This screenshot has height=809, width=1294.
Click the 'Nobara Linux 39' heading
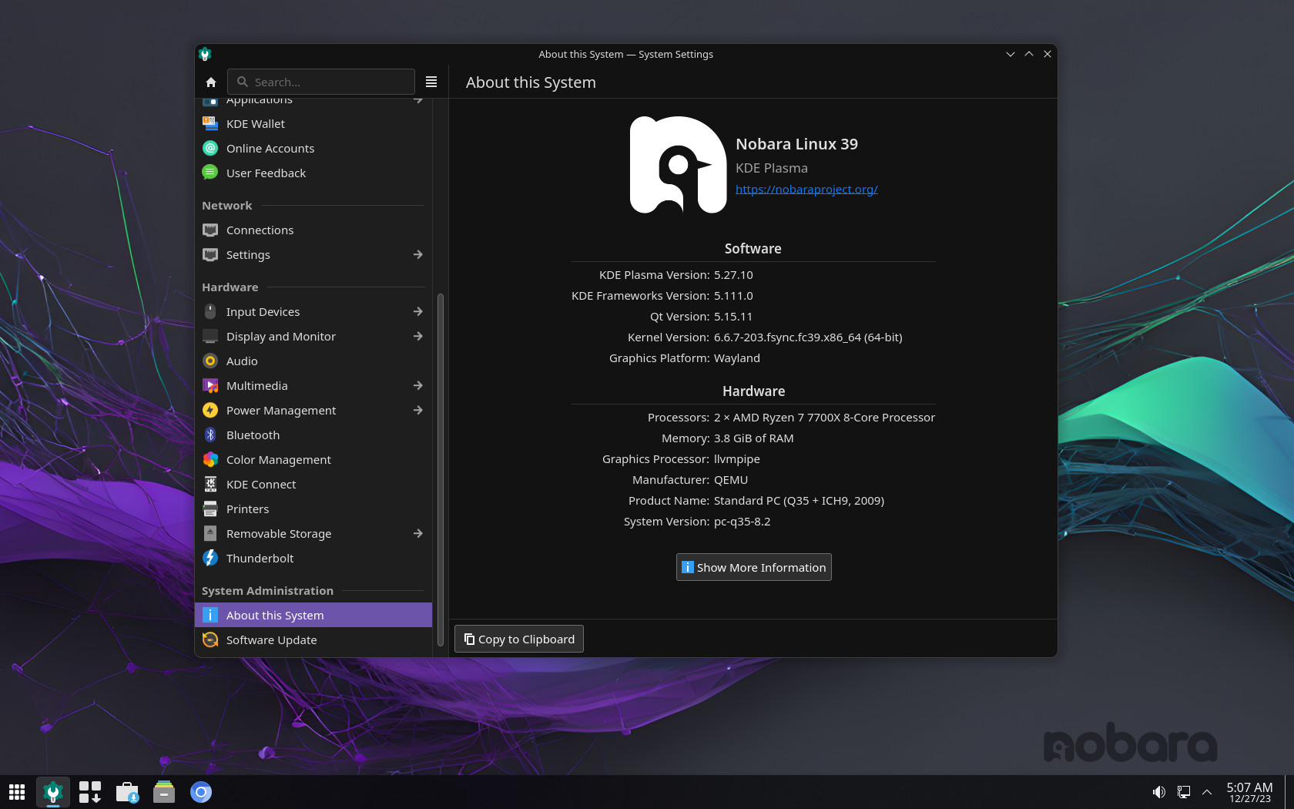point(796,144)
